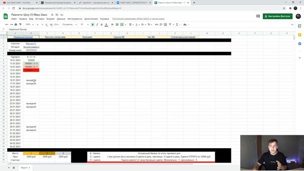
Task: Open input tools language selector
Action: [186, 25]
